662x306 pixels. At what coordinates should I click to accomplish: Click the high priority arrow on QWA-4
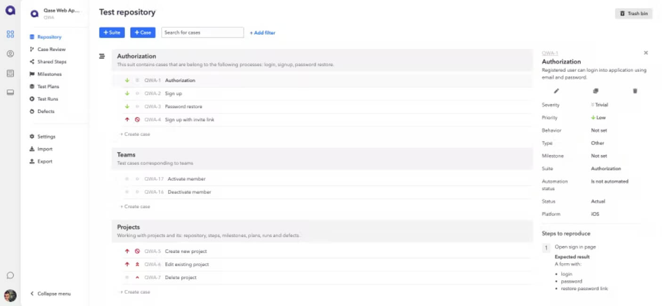point(127,120)
